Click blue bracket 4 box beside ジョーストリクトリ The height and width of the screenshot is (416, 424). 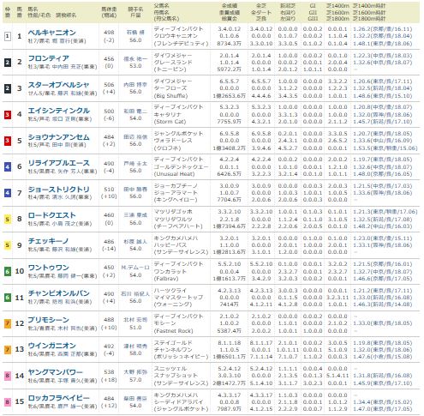8,193
